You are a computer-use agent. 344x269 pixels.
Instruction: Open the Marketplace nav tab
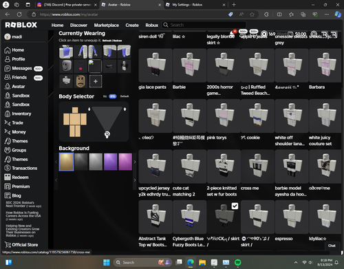107,25
